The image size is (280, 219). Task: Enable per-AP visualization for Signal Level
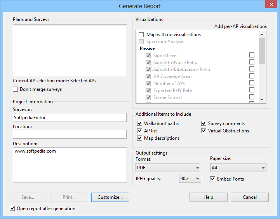252,55
